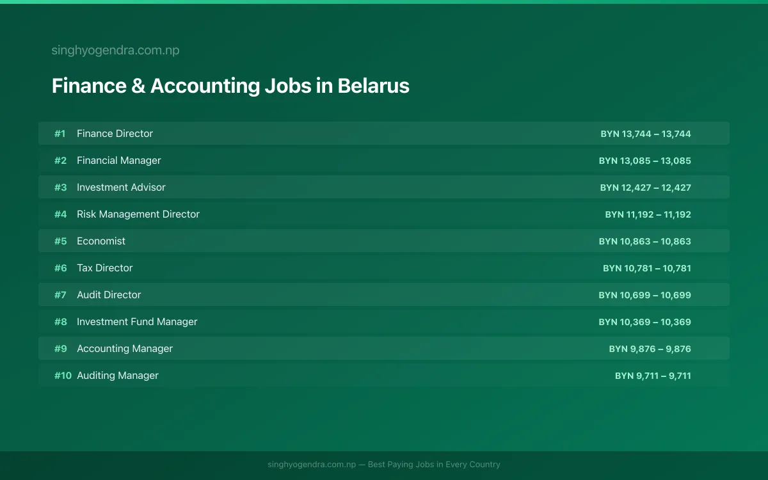Click rank number #8
The image size is (768, 480).
coord(60,322)
